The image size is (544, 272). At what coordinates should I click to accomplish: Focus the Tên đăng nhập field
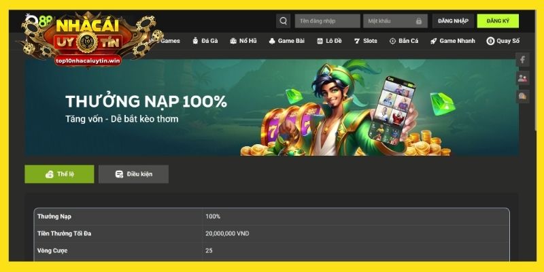[328, 21]
